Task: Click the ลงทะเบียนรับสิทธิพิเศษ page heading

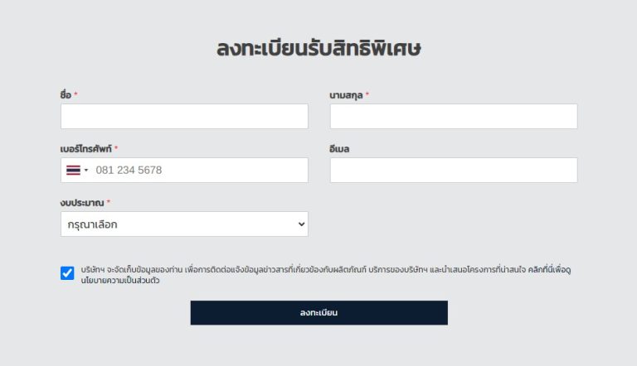Action: pyautogui.click(x=318, y=48)
